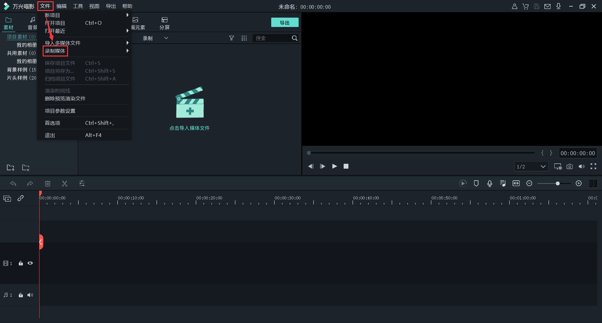Screen dimensions: 602x323
Task: Toggle lock on video track 1
Action: pos(21,263)
